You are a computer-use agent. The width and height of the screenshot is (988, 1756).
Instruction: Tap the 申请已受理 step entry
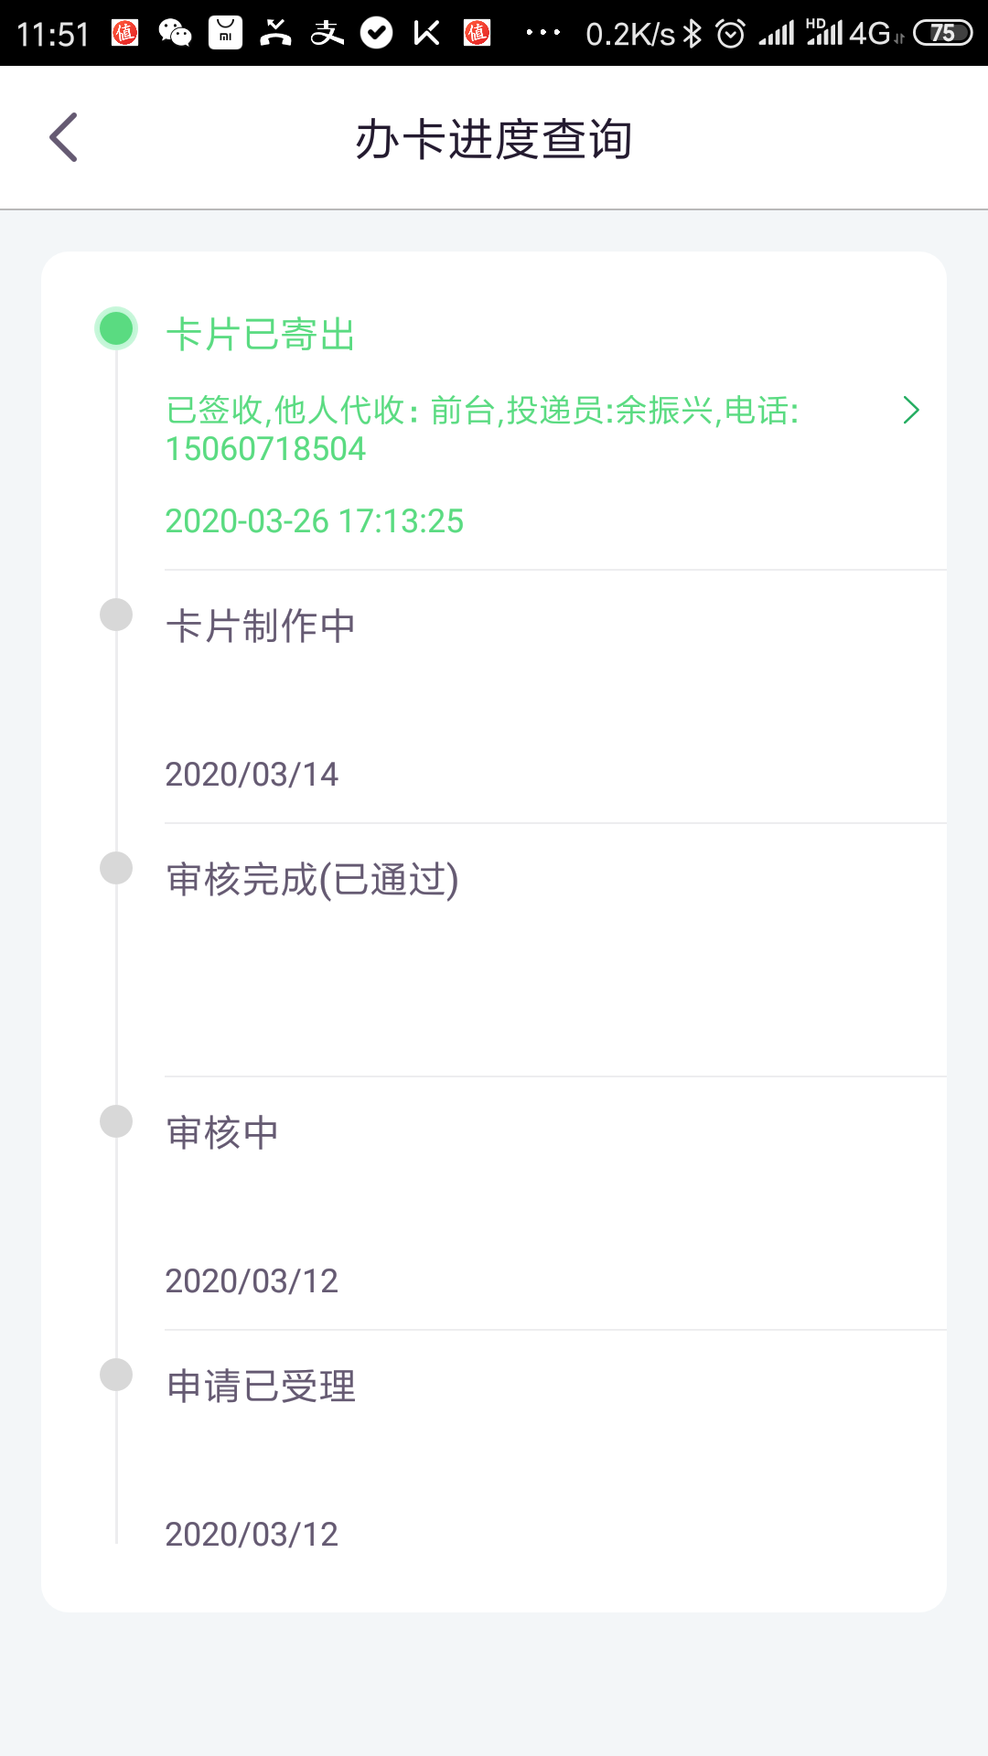click(x=555, y=1457)
